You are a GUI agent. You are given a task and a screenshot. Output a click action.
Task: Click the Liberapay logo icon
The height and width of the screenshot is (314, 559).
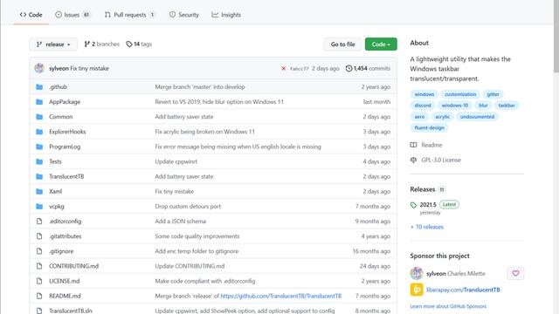417,290
